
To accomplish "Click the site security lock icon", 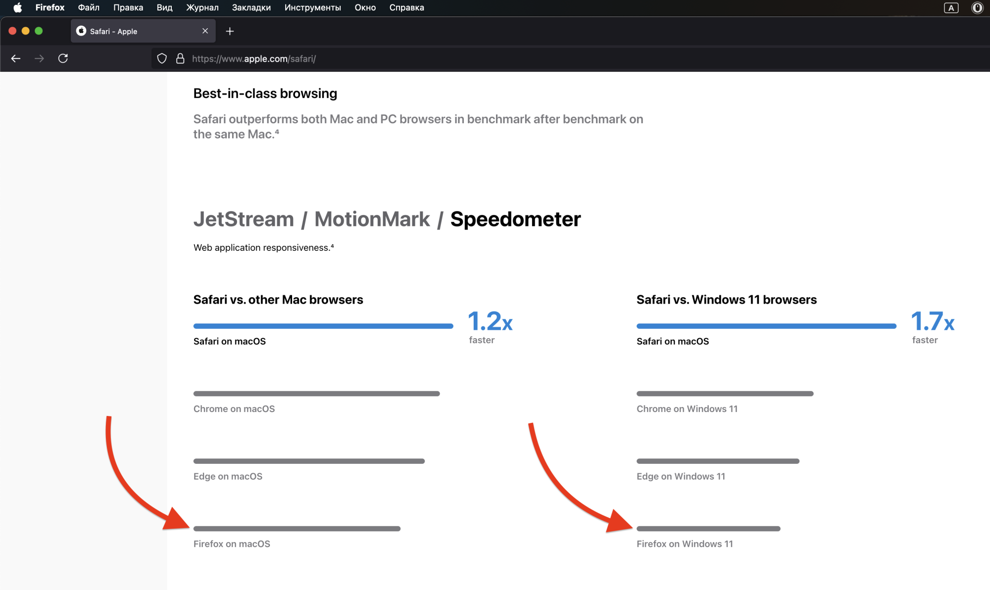I will pos(180,58).
